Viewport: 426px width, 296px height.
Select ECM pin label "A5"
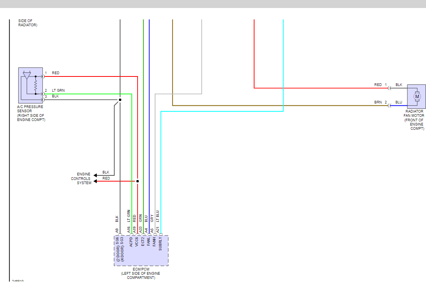tap(152, 231)
